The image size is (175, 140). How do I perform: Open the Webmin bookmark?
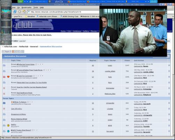click(x=90, y=16)
